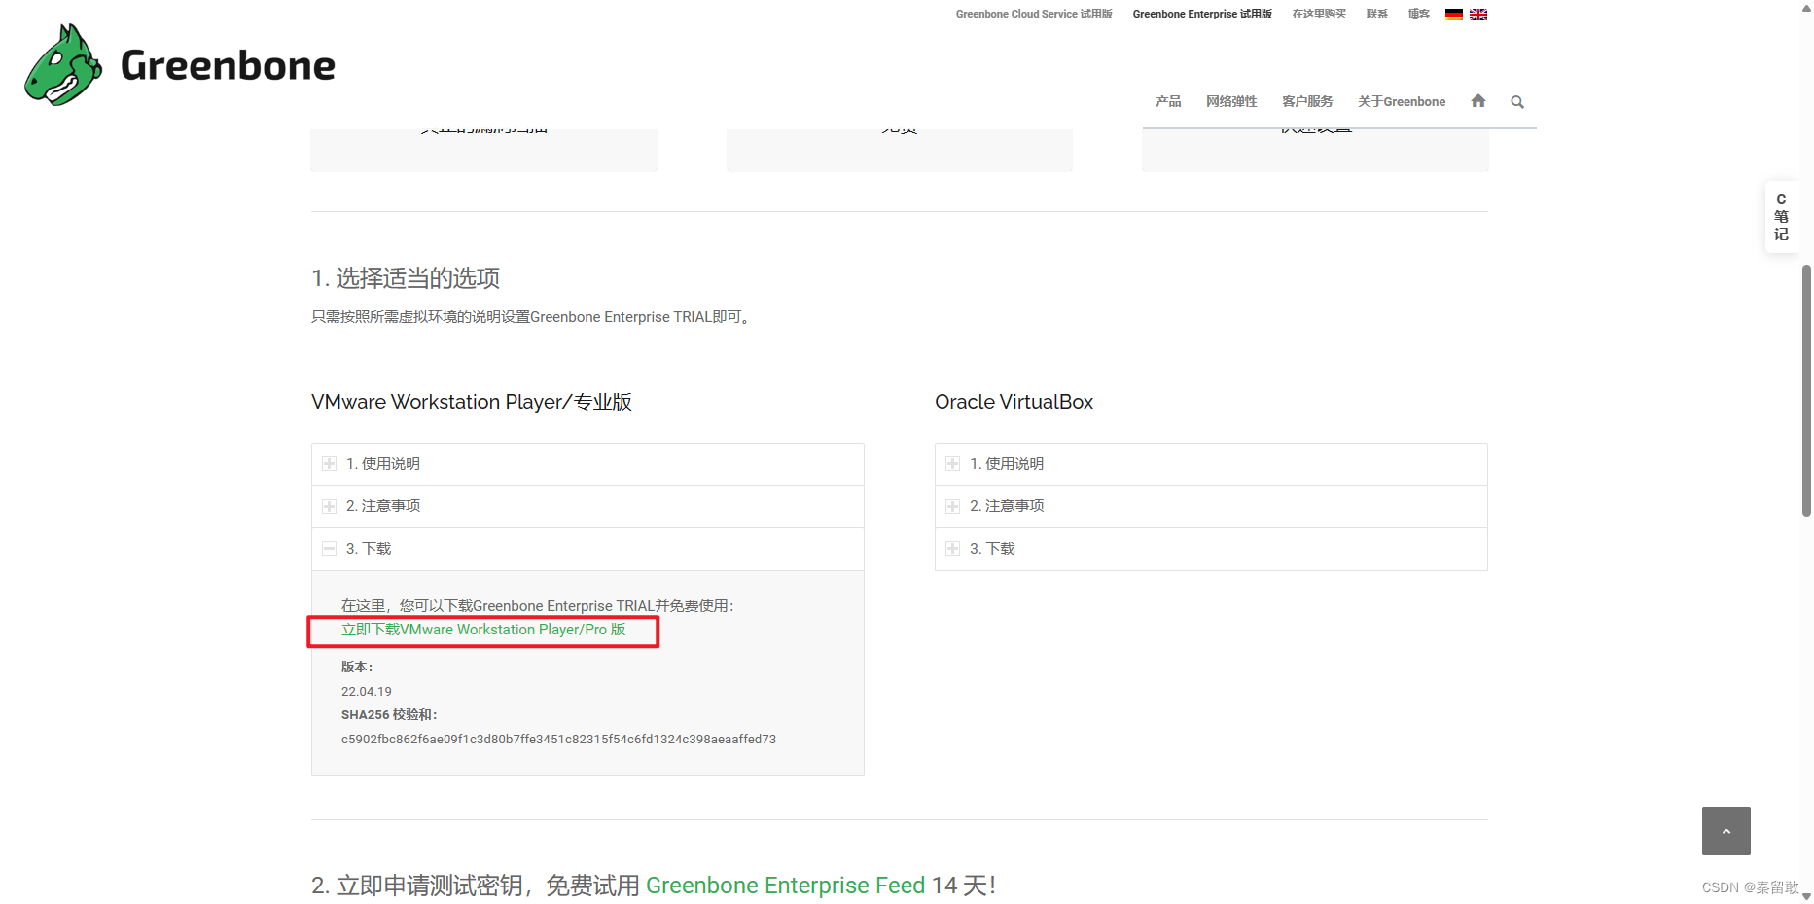1814x904 pixels.
Task: Expand VirtualBox 1. 使用说明 section
Action: (x=1211, y=464)
